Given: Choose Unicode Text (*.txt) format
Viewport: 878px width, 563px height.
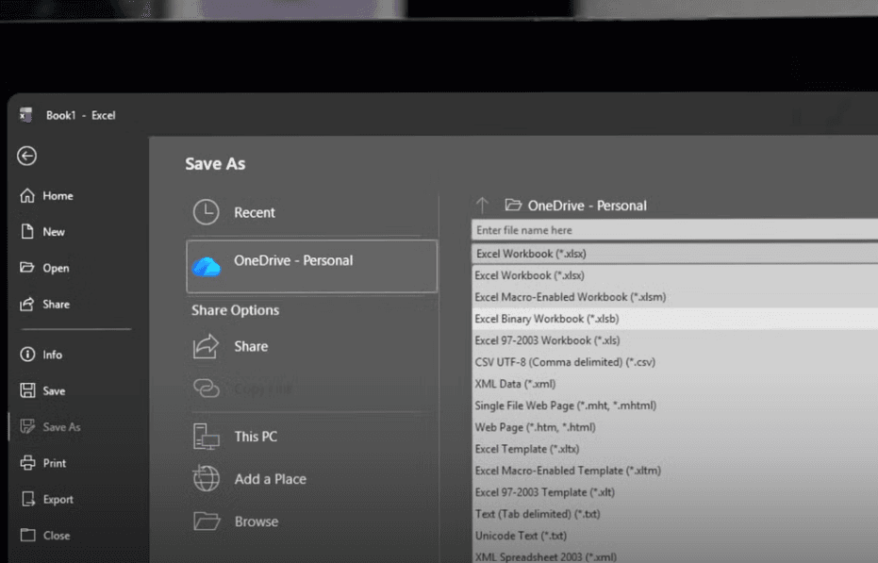Looking at the screenshot, I should click(x=674, y=536).
